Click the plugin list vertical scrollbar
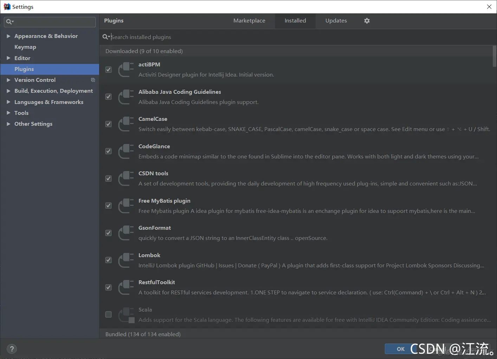 pyautogui.click(x=495, y=56)
